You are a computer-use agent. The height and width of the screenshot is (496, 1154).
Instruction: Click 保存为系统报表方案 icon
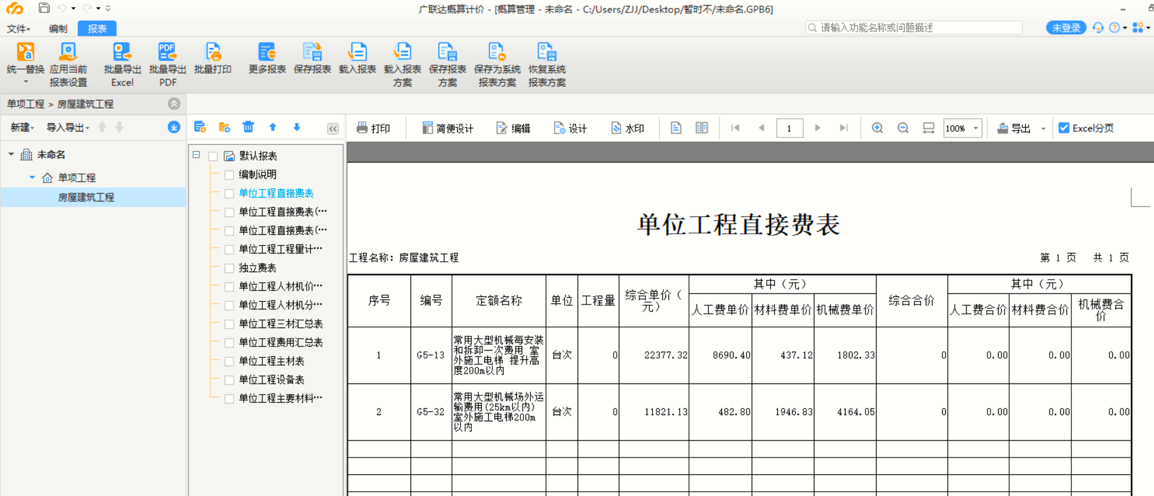click(x=497, y=52)
